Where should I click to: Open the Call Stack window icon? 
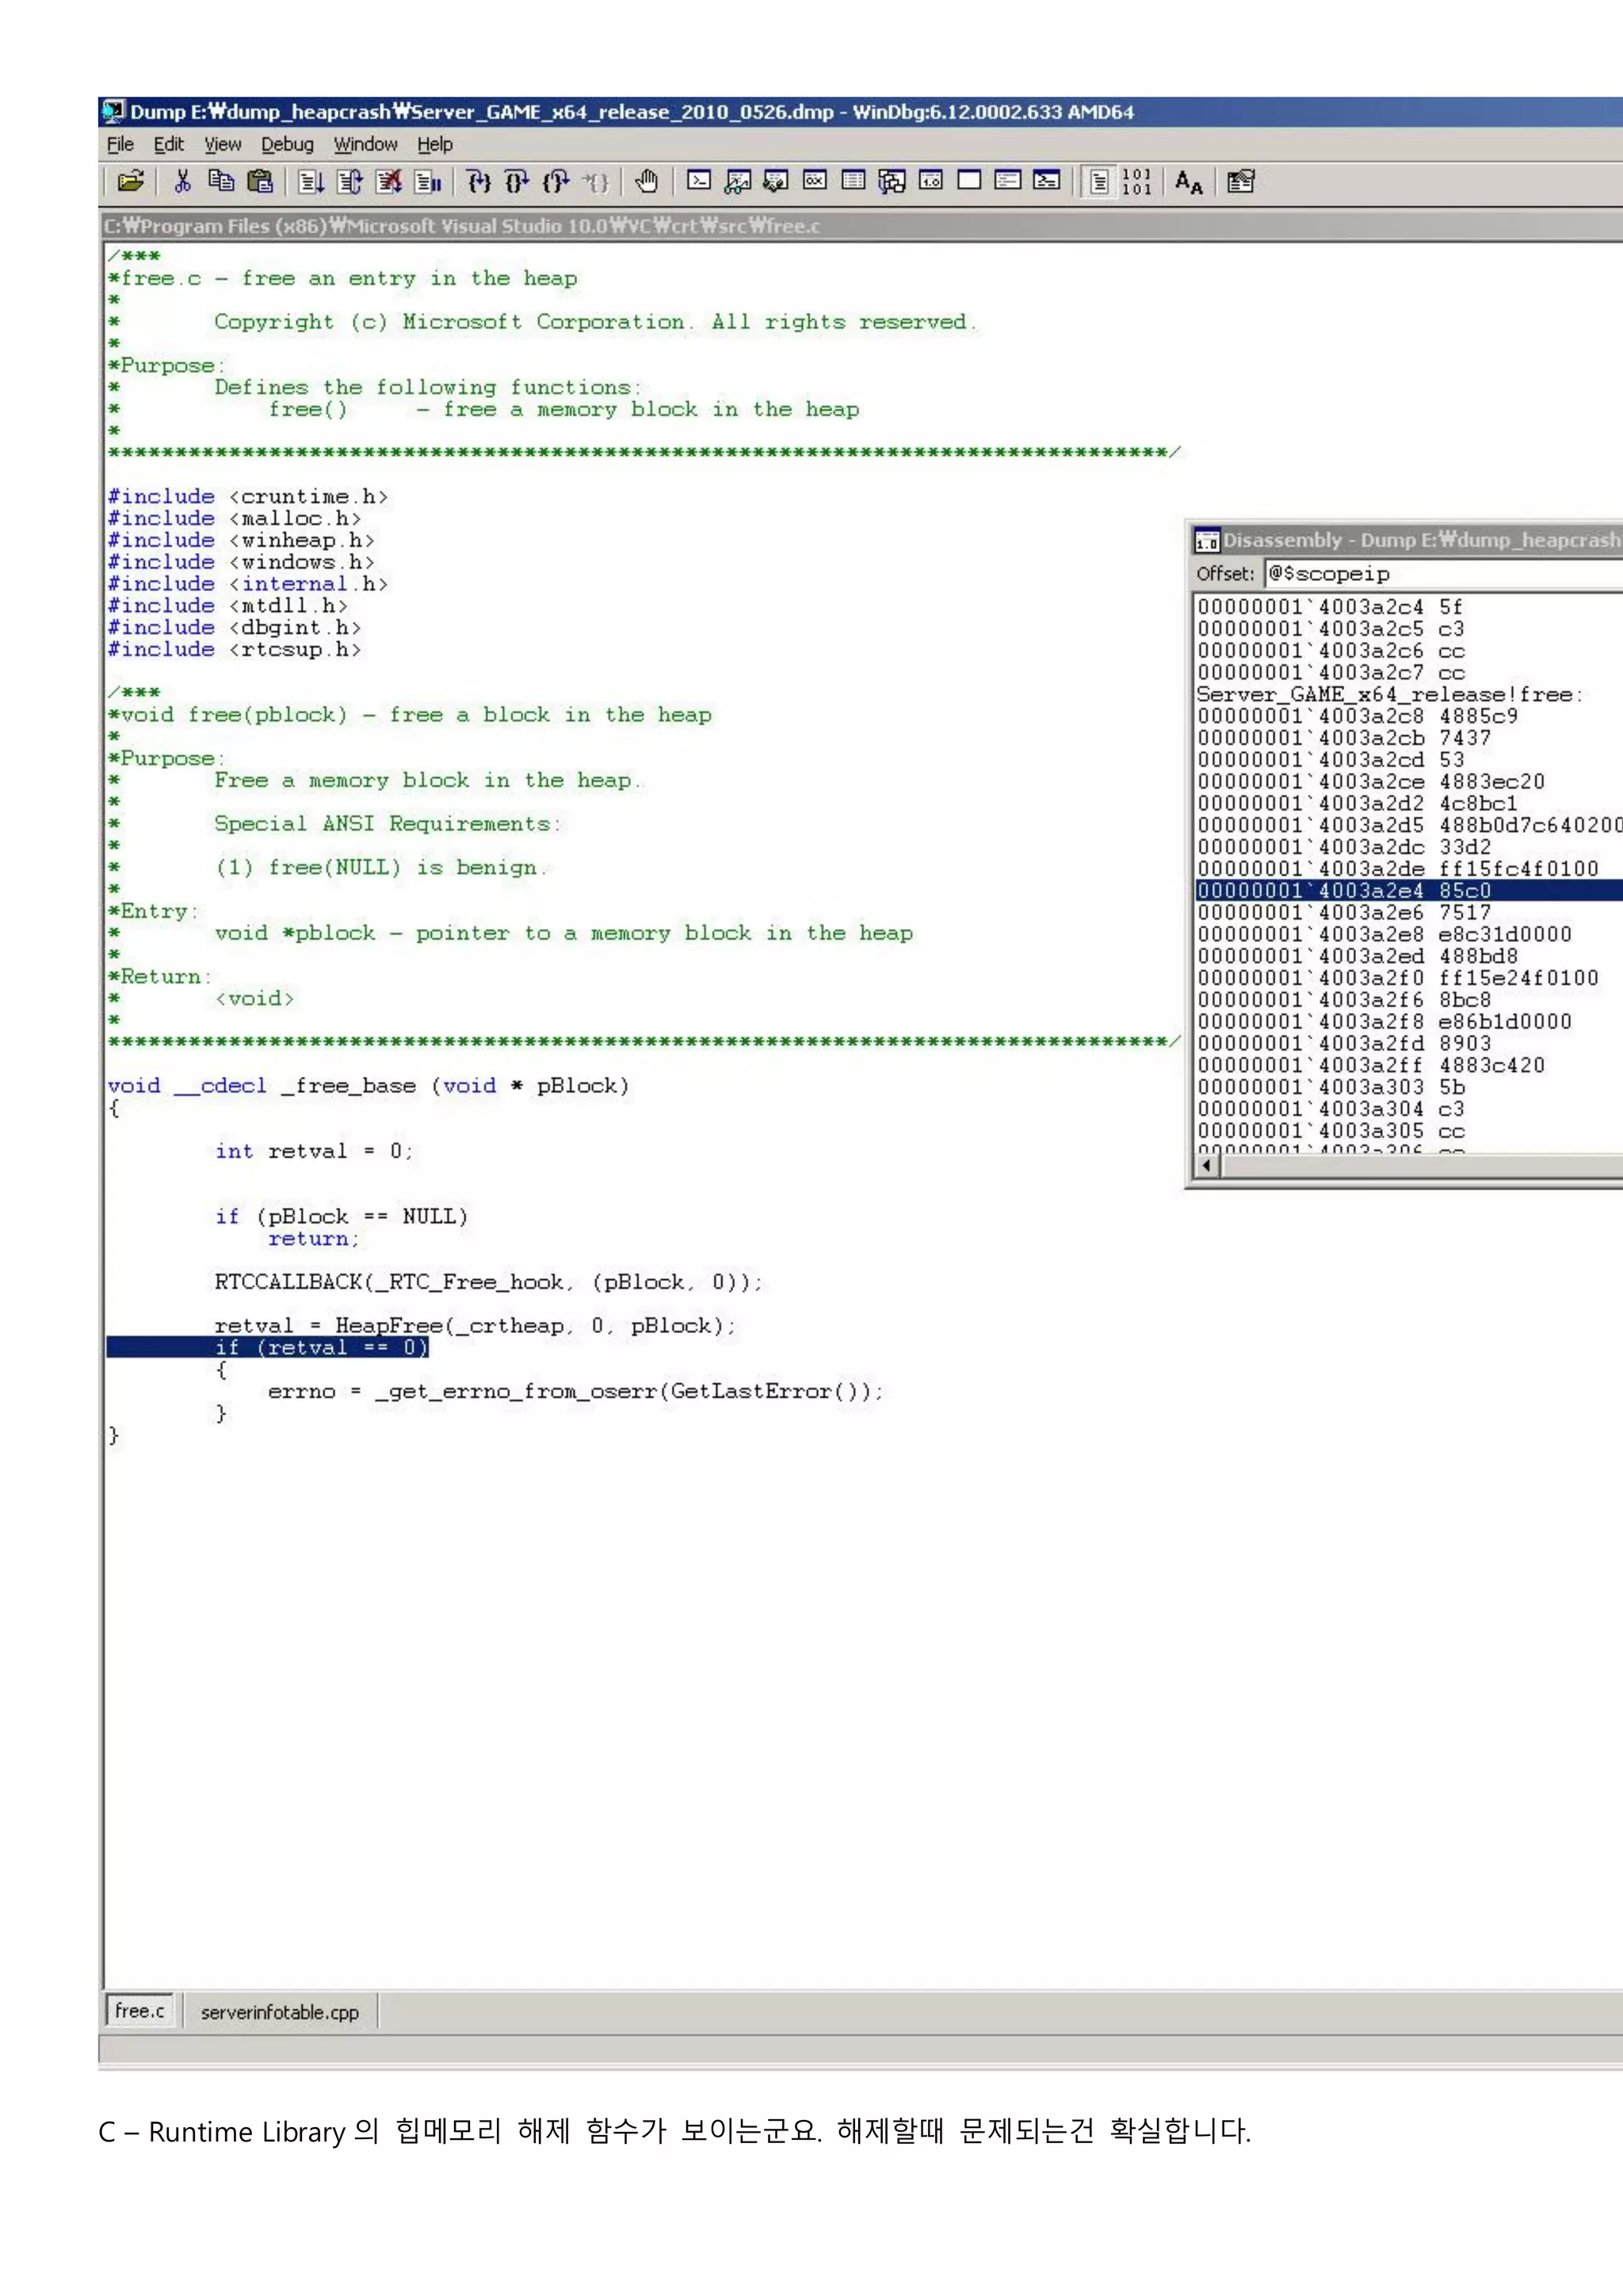coord(892,181)
